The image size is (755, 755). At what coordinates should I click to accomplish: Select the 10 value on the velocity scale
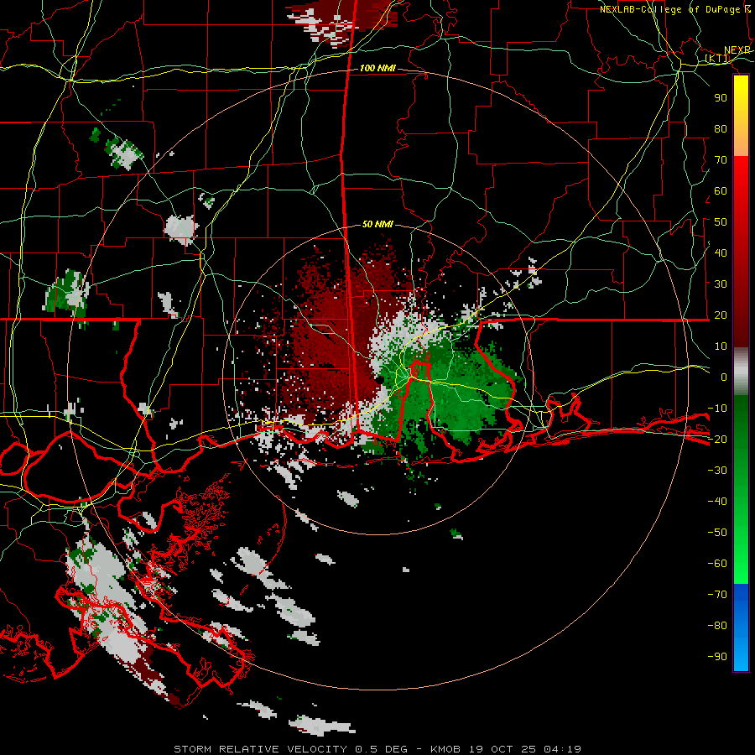(x=721, y=346)
